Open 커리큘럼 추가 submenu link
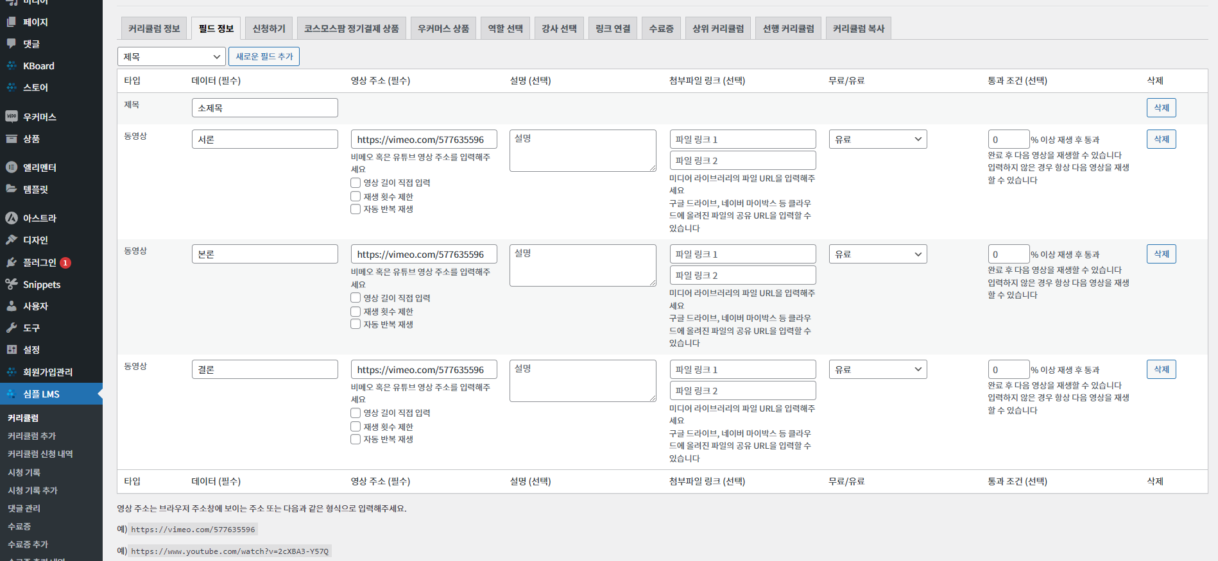1218x561 pixels. [x=31, y=436]
